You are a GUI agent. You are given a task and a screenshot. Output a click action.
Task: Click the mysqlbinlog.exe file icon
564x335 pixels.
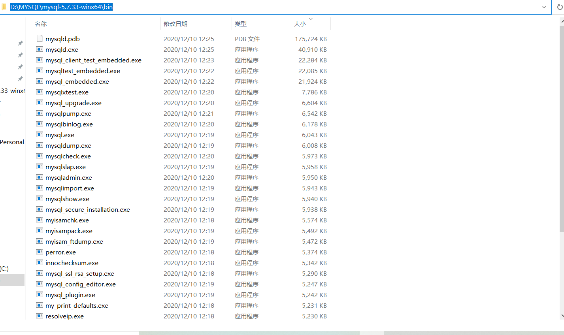pyautogui.click(x=40, y=124)
